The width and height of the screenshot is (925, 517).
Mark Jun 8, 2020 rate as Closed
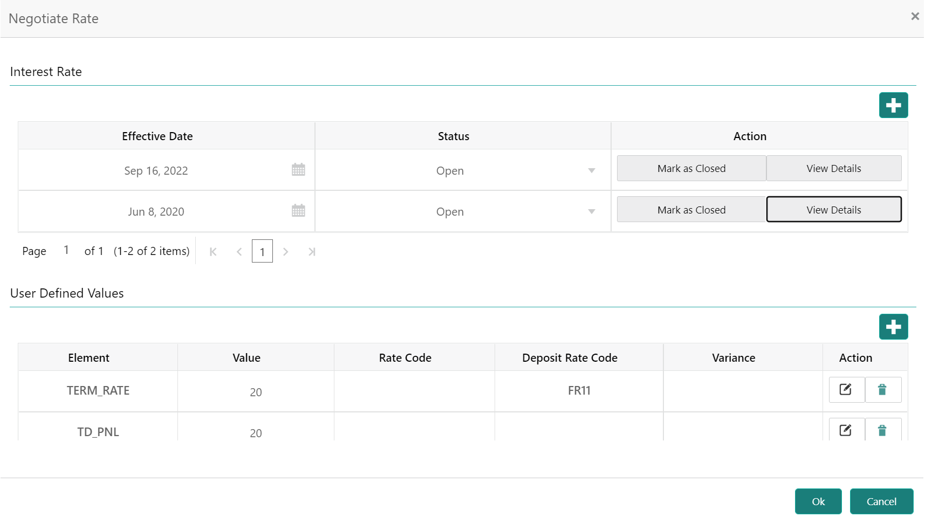pos(691,210)
